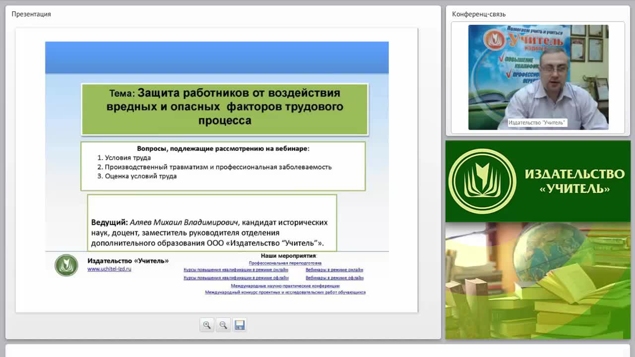Click the webcam label Издательство "Учитель"

pos(537,122)
